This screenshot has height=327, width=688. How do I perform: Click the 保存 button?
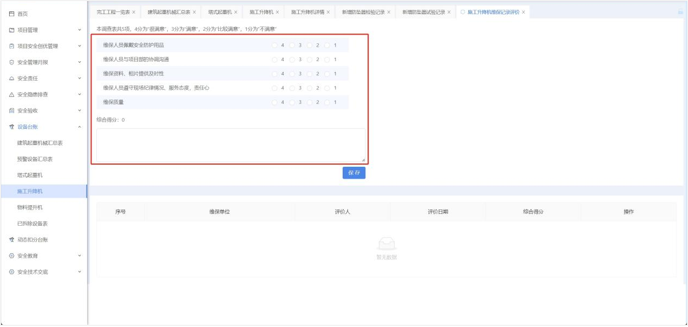click(354, 173)
